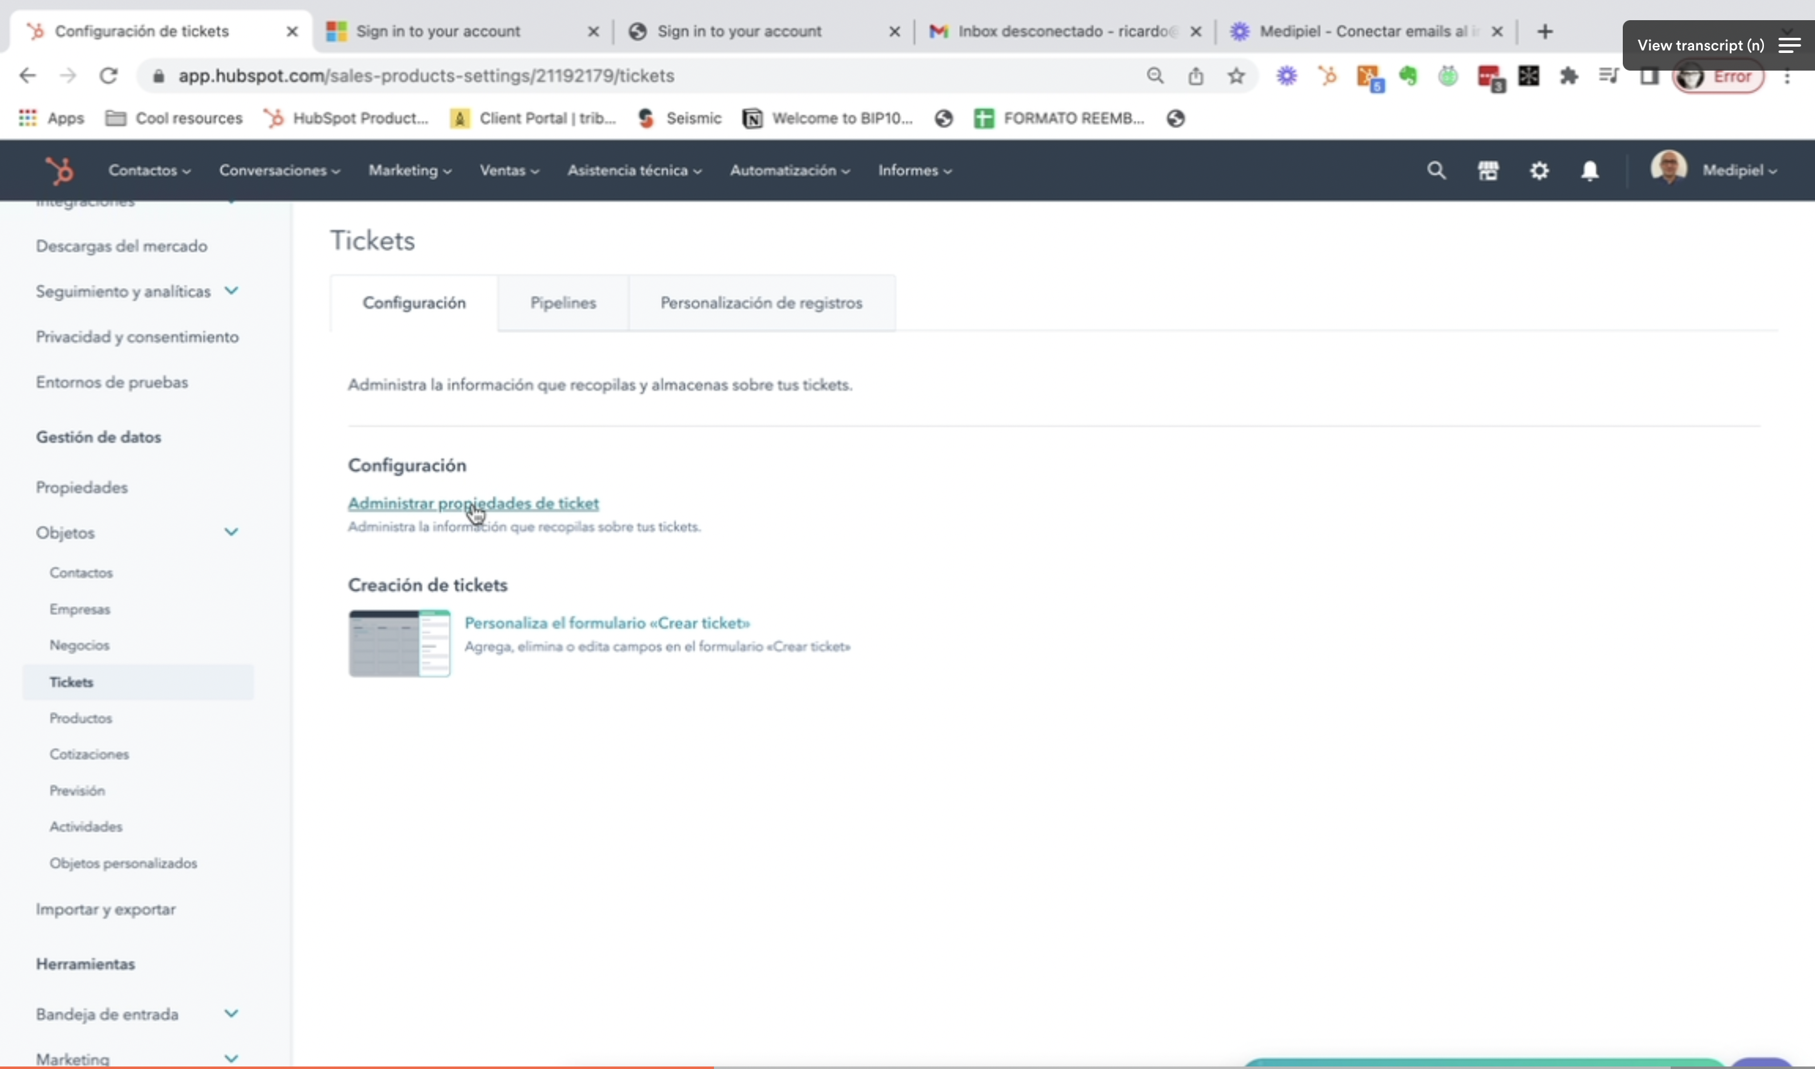Click the Crear ticket form thumbnail
This screenshot has height=1069, width=1815.
coord(400,644)
